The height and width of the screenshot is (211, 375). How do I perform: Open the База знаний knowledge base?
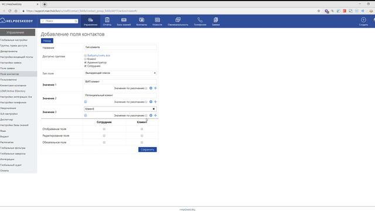pos(124,21)
